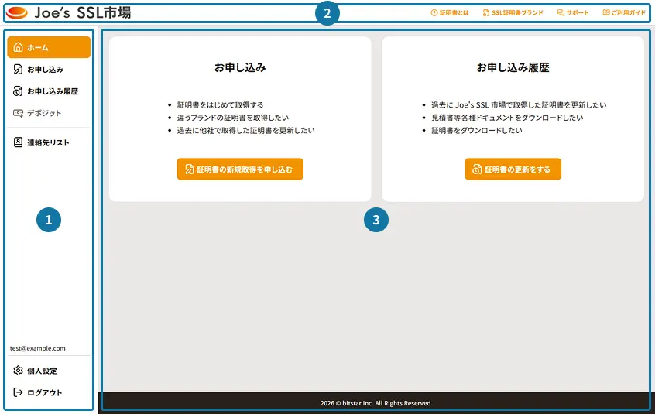Select お申し込み履歴 in the sidebar
This screenshot has height=414, width=655.
click(x=49, y=91)
